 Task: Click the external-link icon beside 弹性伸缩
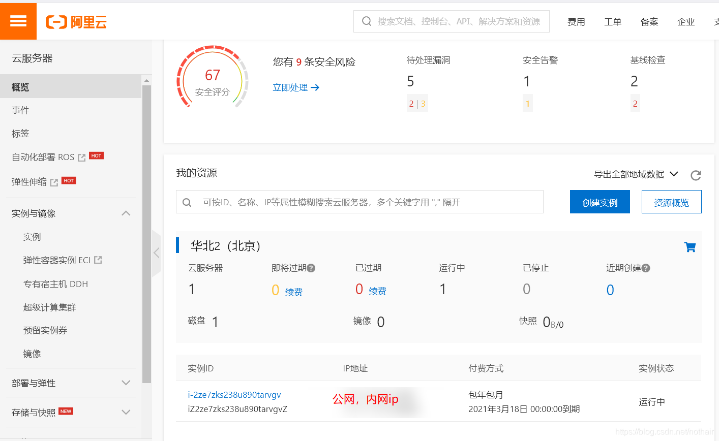54,182
